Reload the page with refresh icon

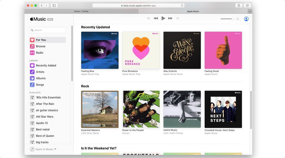182,6
